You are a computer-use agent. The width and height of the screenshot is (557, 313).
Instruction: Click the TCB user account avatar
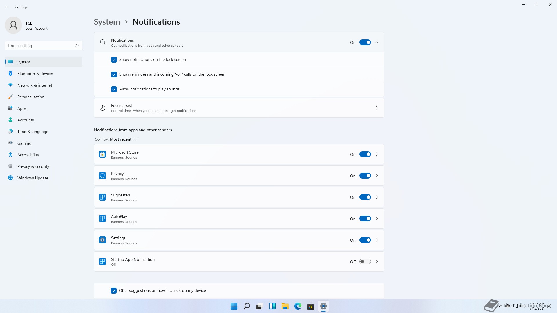point(13,25)
